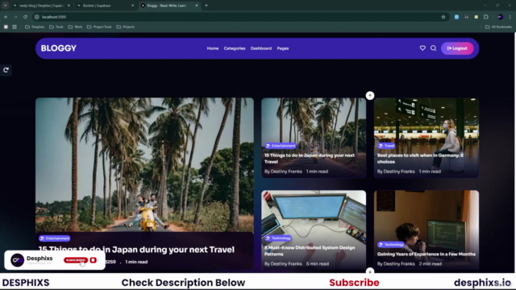The width and height of the screenshot is (516, 290).
Task: Reload the page with browser reload icon
Action: point(25,17)
